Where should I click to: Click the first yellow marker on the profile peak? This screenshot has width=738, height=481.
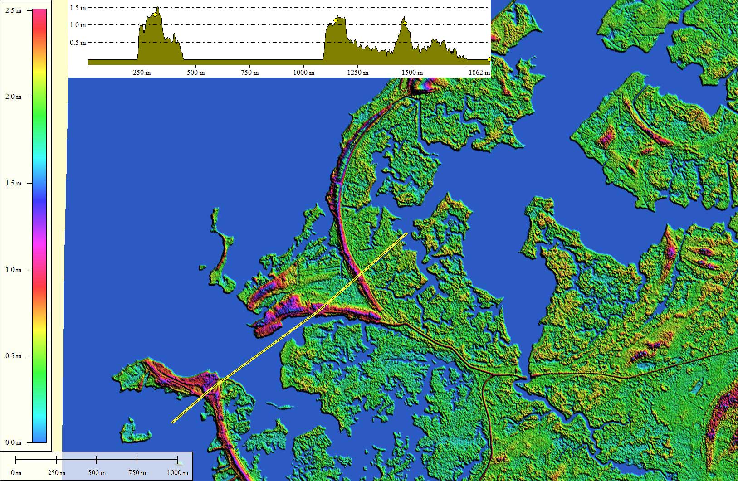pos(155,15)
